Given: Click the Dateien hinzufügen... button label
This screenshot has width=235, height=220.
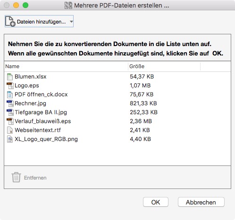Looking at the screenshot, I should click(x=42, y=22).
